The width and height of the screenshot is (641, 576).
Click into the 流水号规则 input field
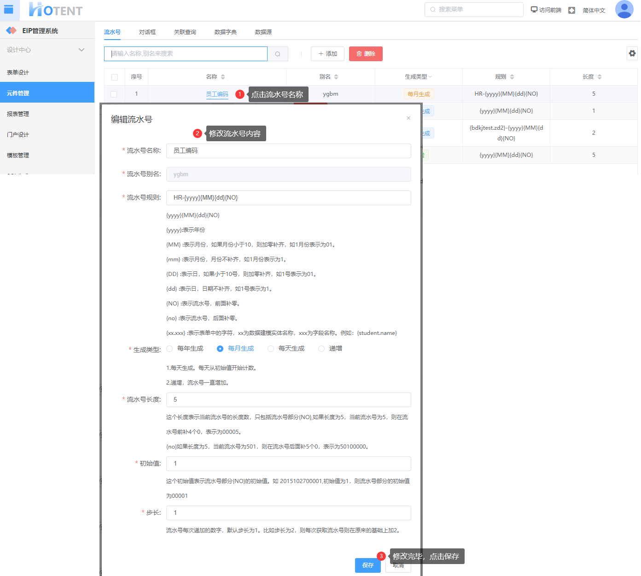coord(288,198)
